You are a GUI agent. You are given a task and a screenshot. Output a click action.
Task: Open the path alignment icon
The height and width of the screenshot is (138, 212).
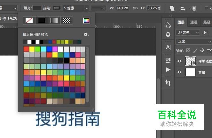click(183, 8)
